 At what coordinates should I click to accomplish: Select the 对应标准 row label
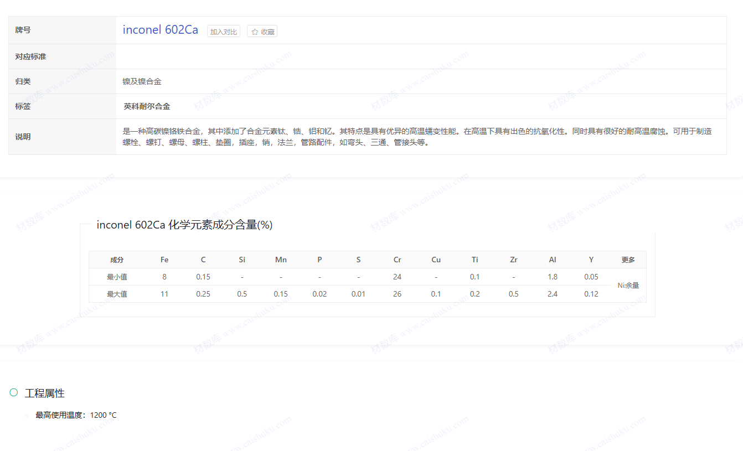31,56
